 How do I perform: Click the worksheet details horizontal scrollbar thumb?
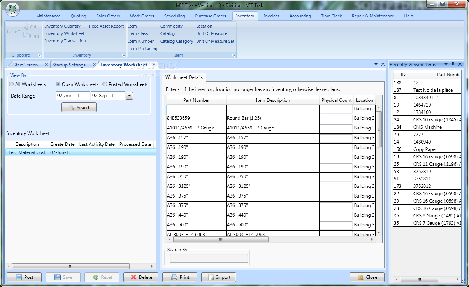point(221,240)
